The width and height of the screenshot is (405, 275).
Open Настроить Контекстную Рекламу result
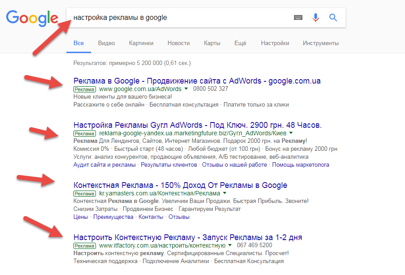pos(187,237)
